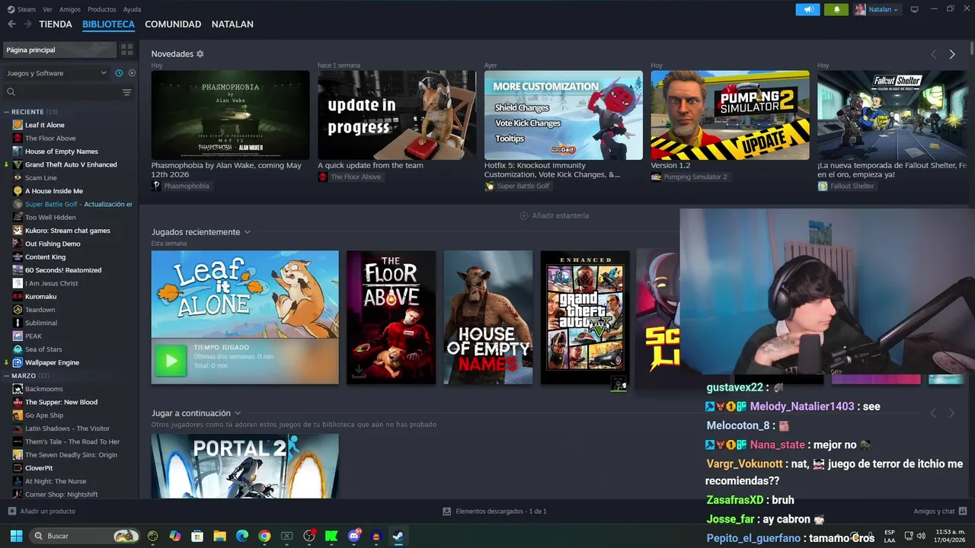The height and width of the screenshot is (548, 975).
Task: Go forward with the right navigation arrow
Action: pyautogui.click(x=27, y=24)
